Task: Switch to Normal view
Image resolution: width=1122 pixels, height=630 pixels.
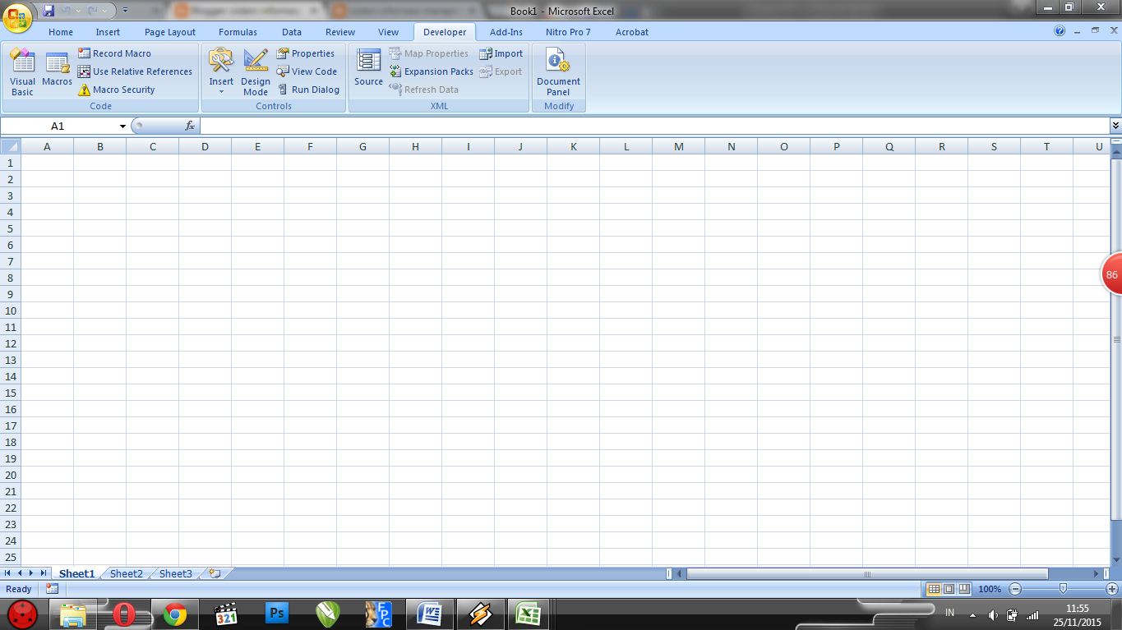Action: 934,589
